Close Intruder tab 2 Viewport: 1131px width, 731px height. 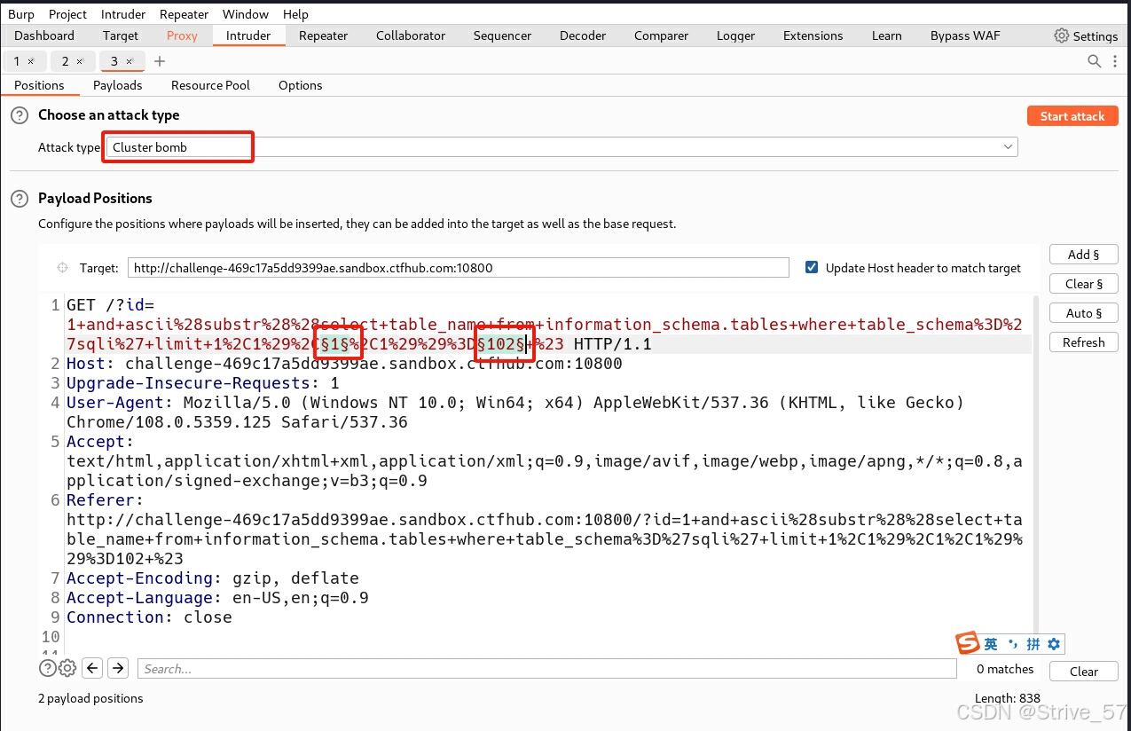tap(79, 61)
